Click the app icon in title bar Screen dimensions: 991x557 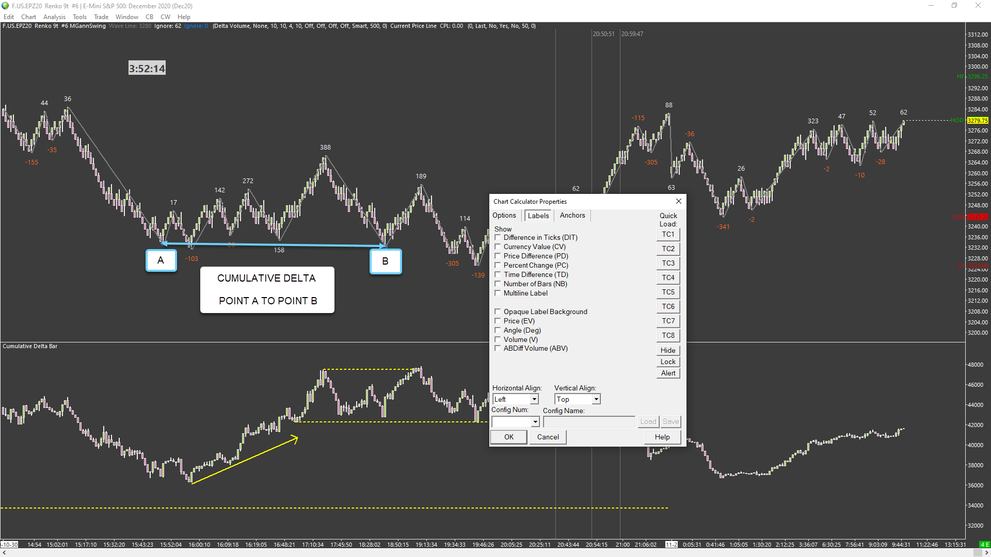click(x=5, y=6)
